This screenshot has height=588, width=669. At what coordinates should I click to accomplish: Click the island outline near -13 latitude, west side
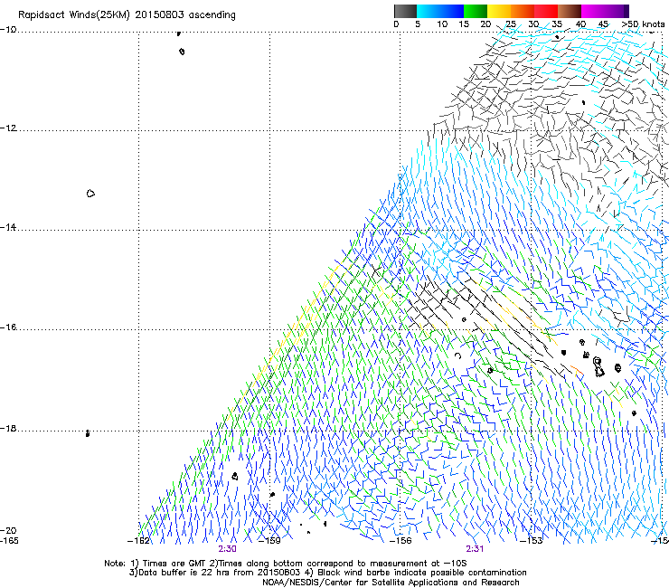[90, 194]
